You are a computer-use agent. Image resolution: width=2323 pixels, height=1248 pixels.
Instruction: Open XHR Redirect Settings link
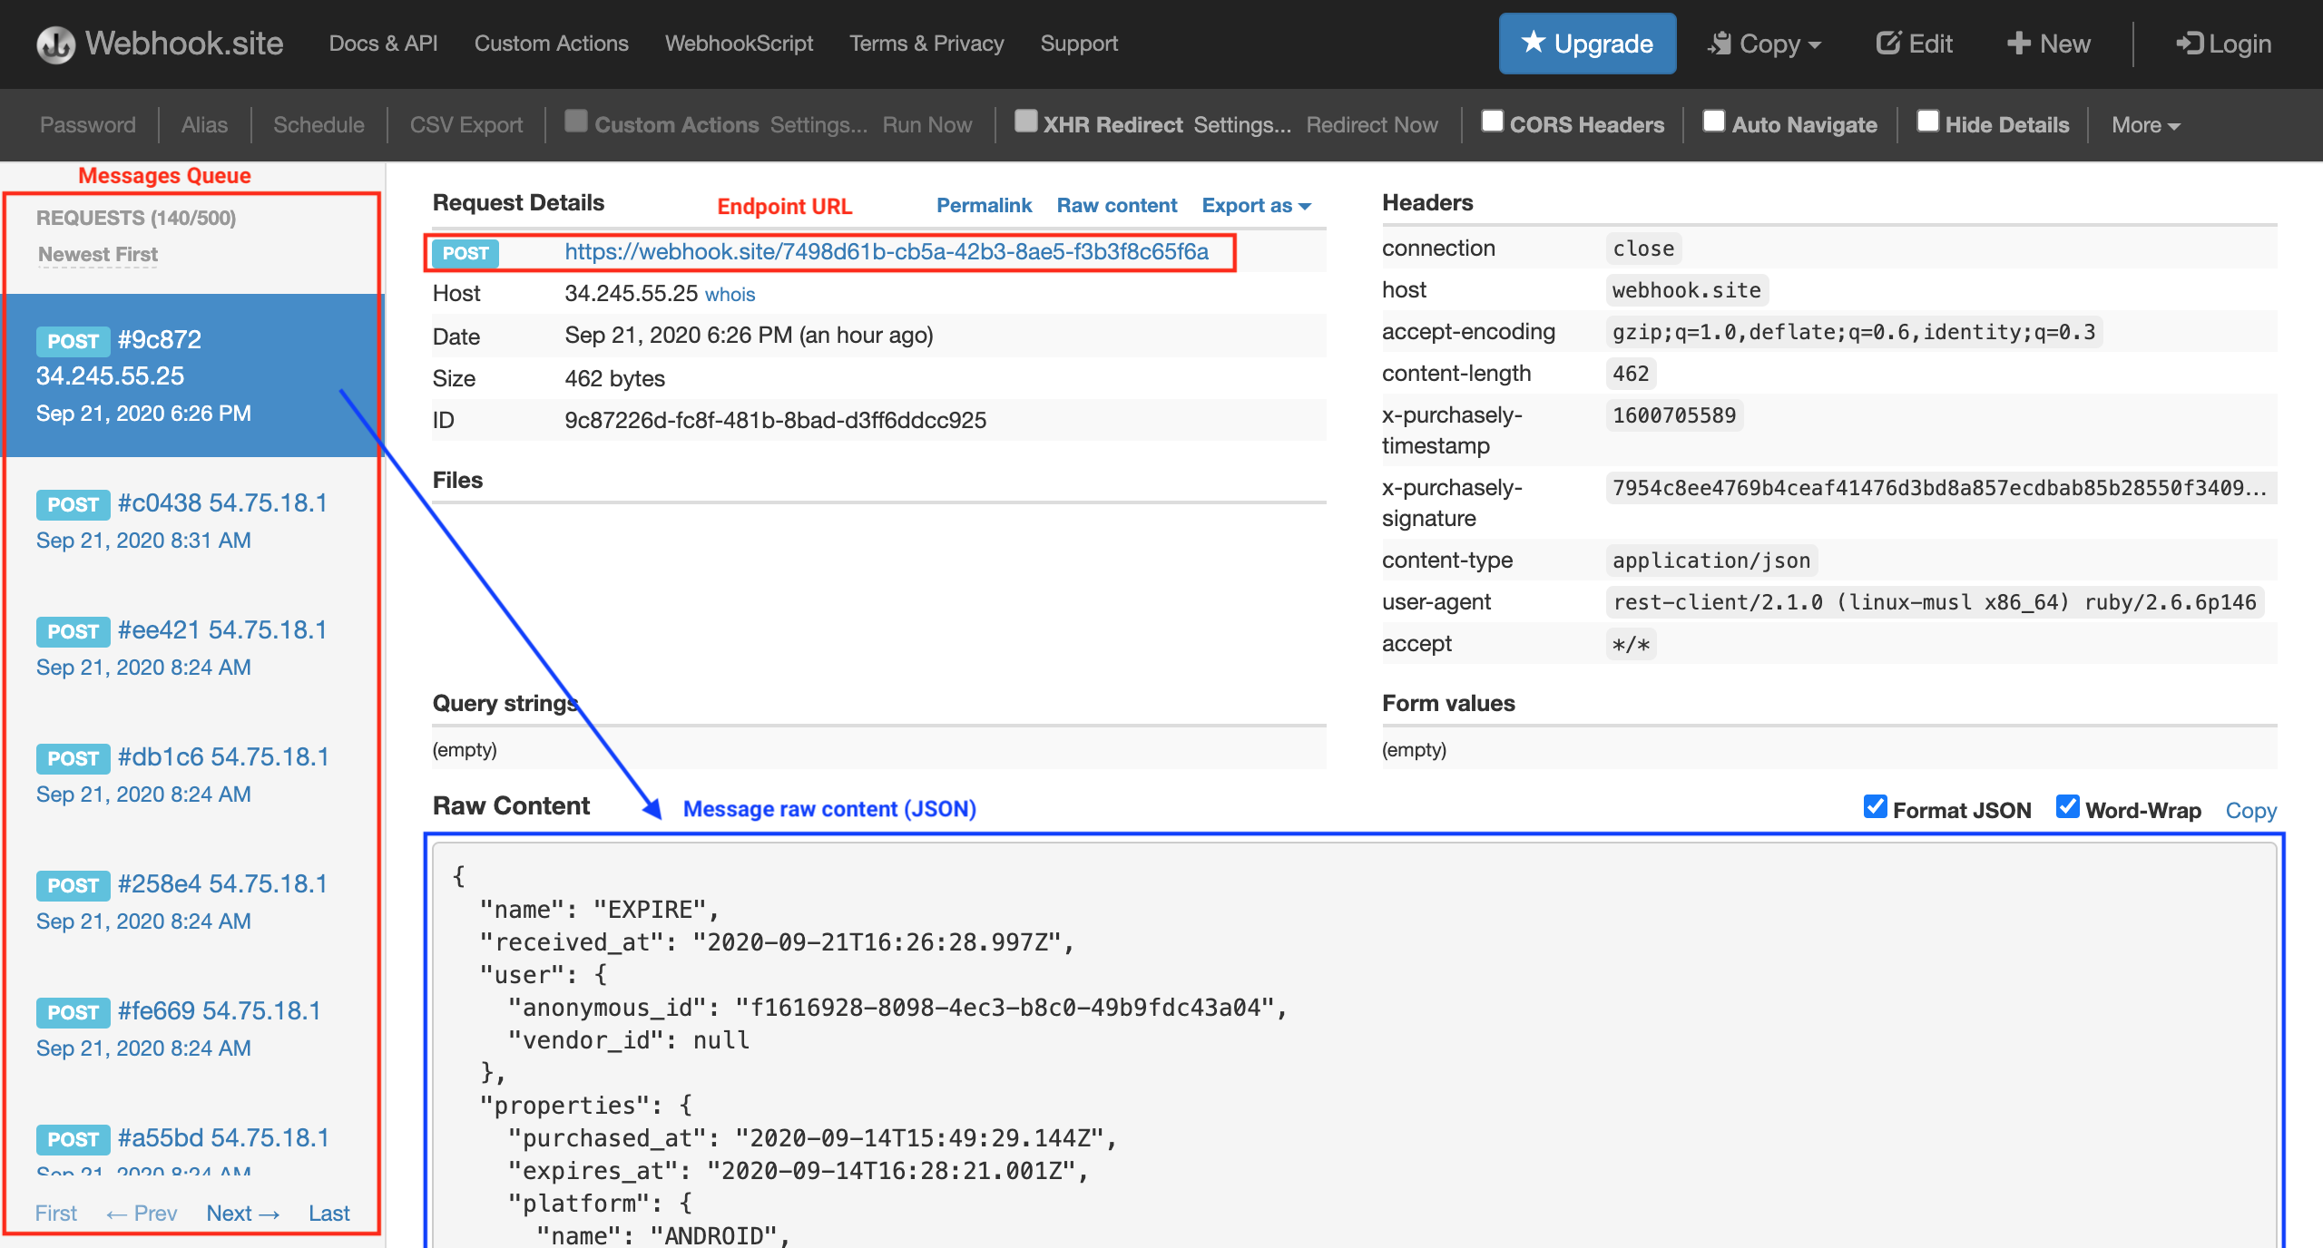1242,125
